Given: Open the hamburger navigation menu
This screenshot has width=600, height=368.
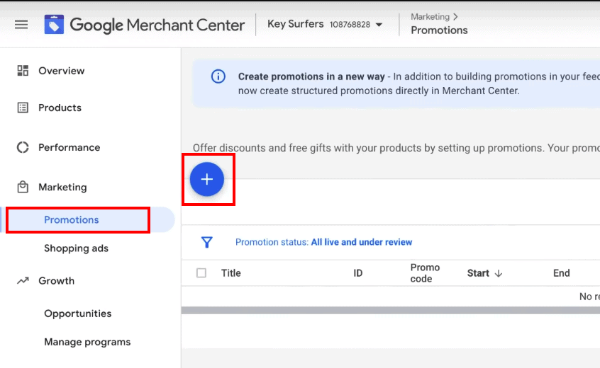Looking at the screenshot, I should (x=21, y=25).
